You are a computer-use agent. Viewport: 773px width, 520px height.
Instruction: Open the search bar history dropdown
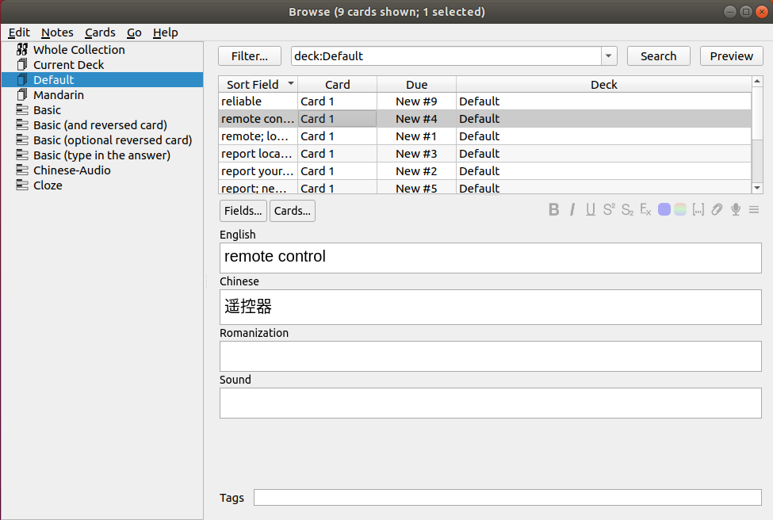(607, 55)
